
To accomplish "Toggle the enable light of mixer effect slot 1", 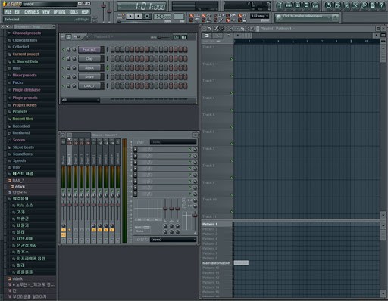I will coord(189,149).
